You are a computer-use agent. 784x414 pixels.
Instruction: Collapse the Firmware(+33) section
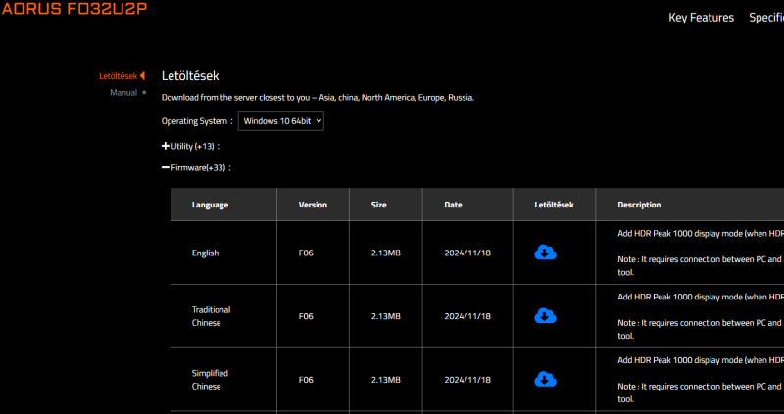coord(196,168)
